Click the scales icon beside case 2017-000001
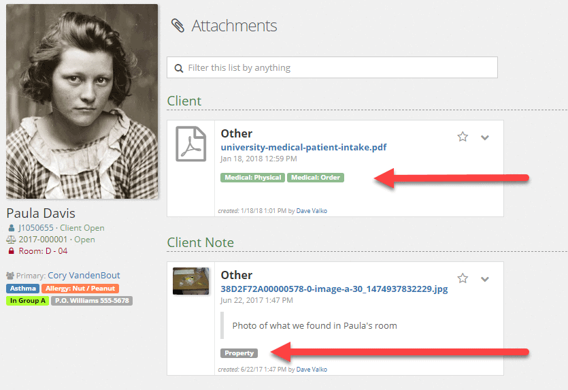Screen dimensions: 568x390 point(11,240)
